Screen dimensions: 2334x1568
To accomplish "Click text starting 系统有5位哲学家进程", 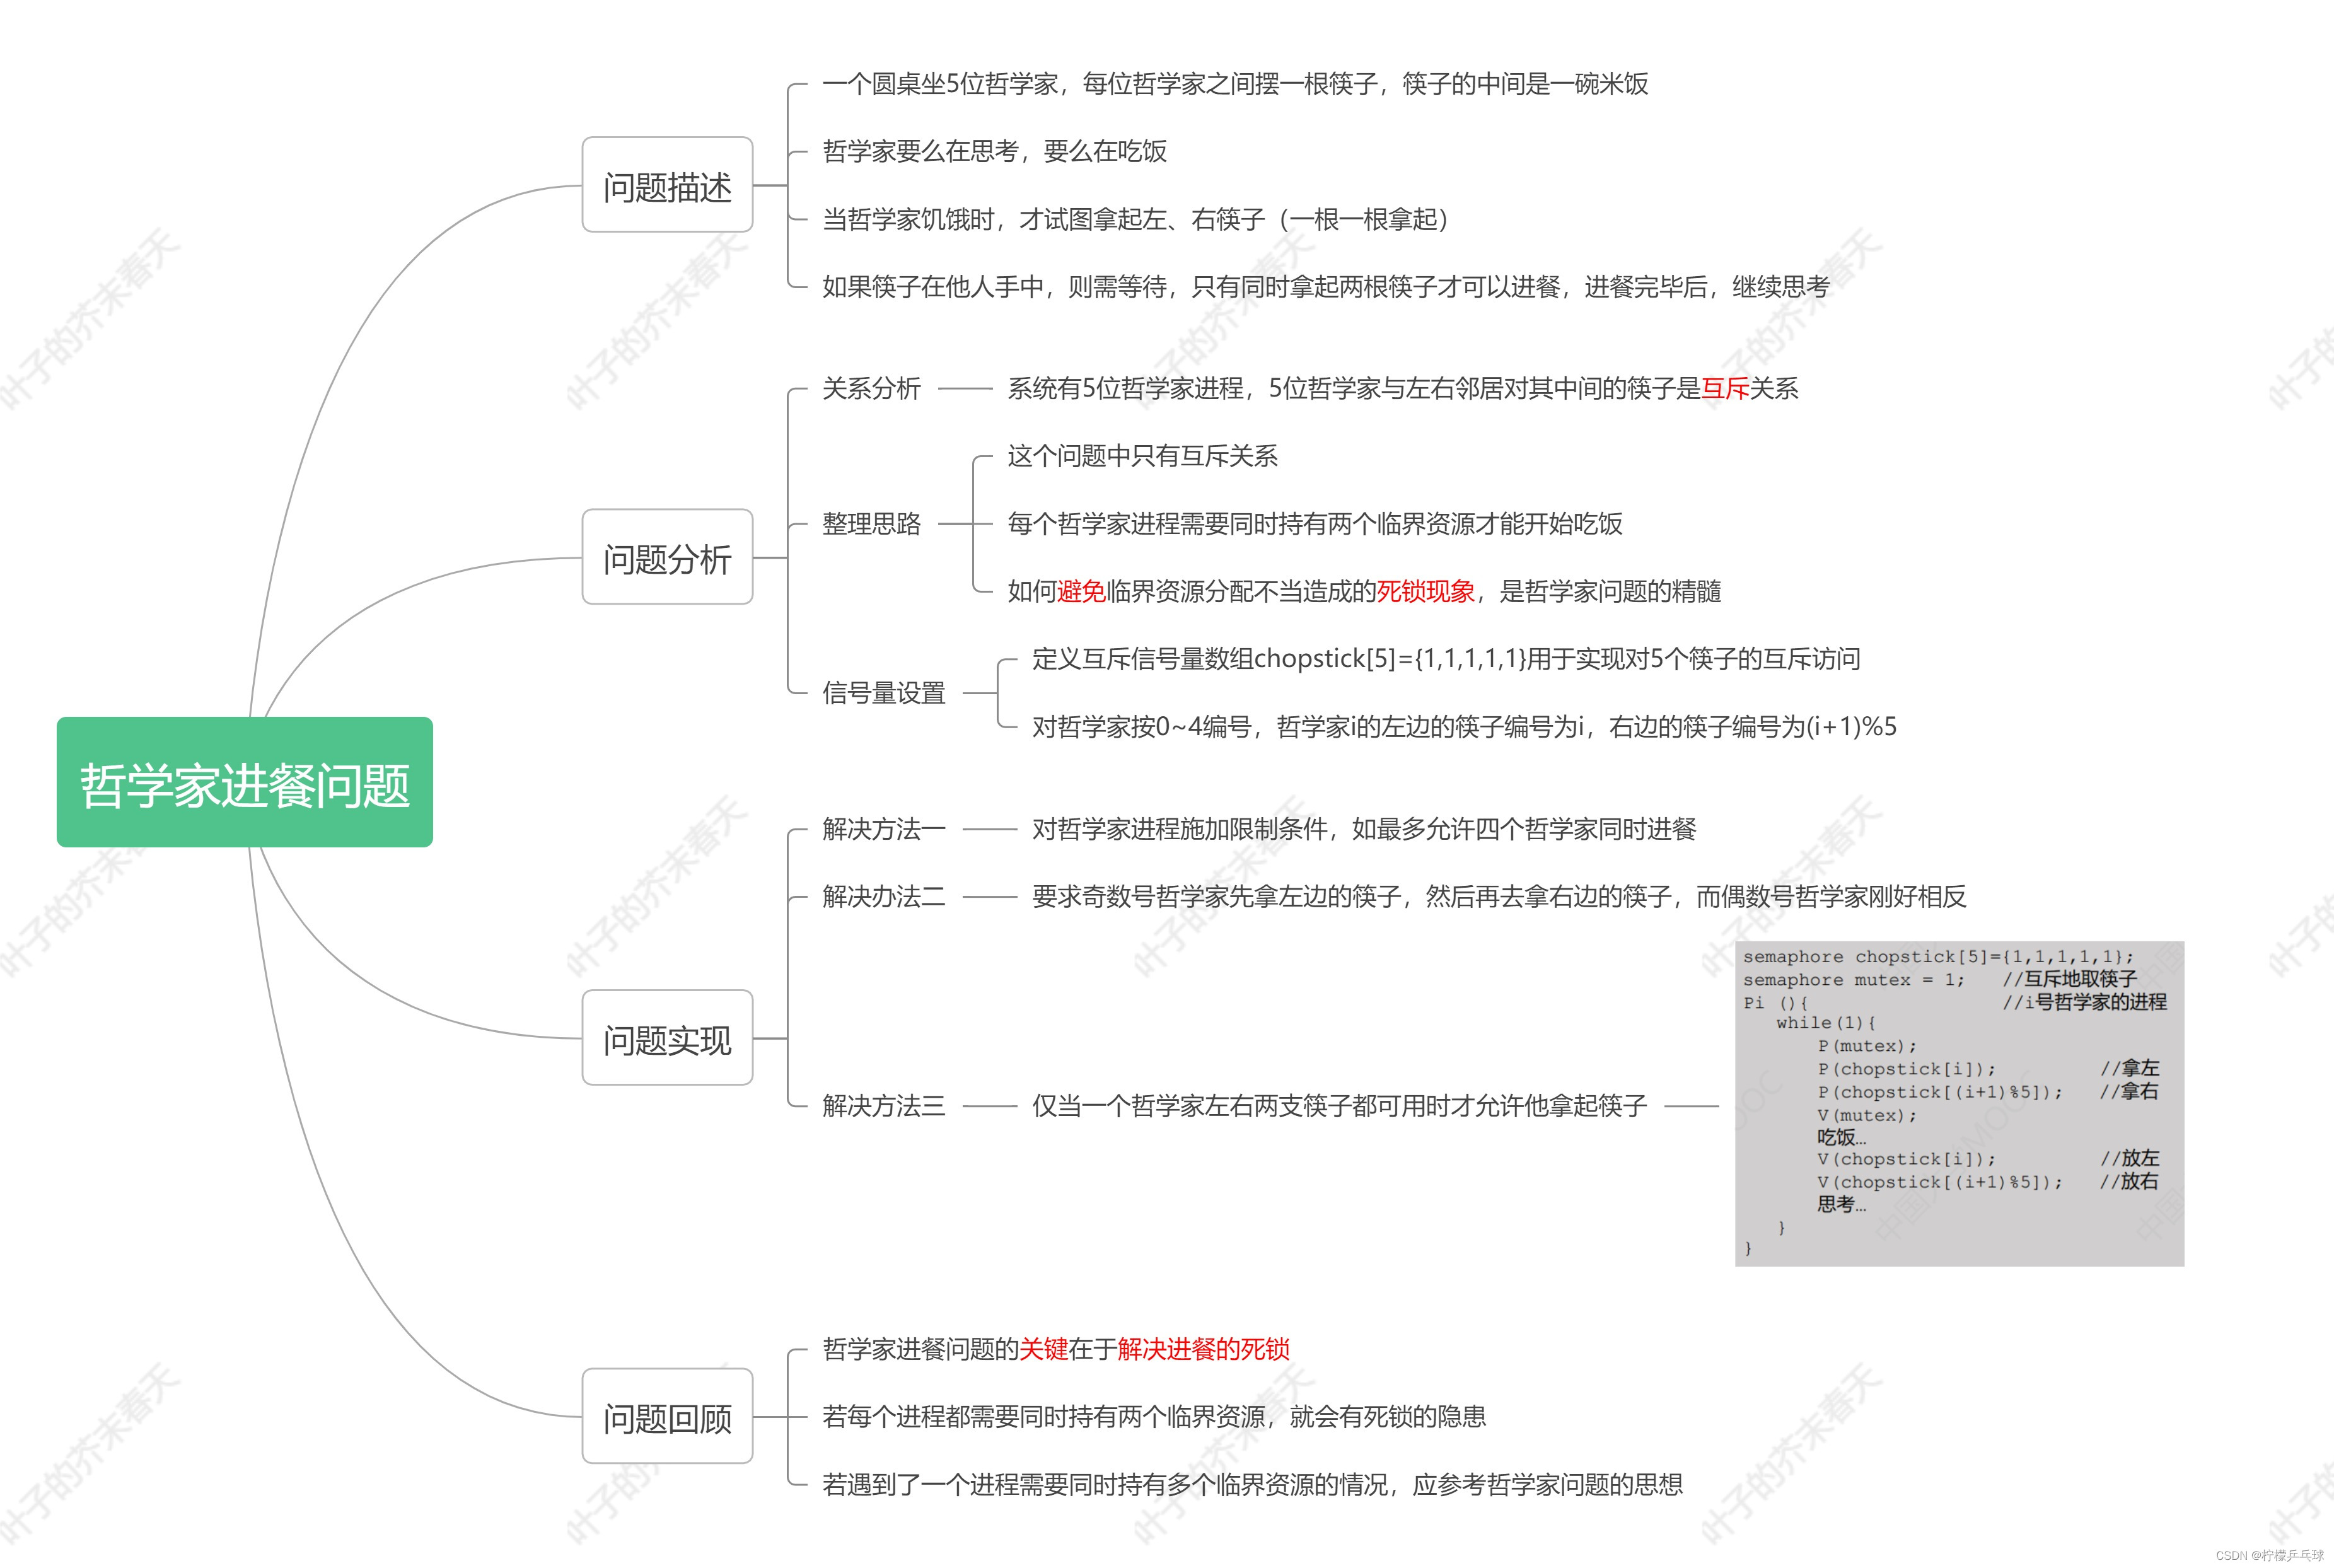I will pyautogui.click(x=1403, y=388).
